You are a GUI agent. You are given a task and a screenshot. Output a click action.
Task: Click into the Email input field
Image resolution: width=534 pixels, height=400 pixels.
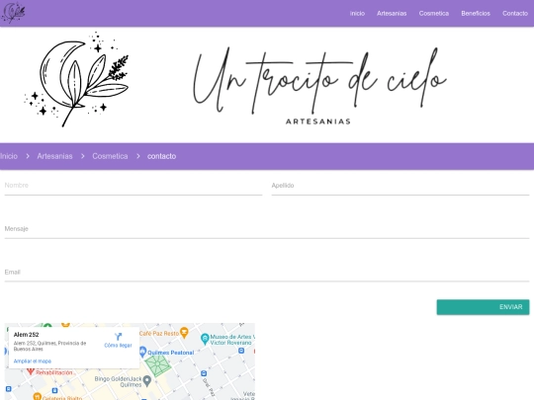tap(267, 273)
